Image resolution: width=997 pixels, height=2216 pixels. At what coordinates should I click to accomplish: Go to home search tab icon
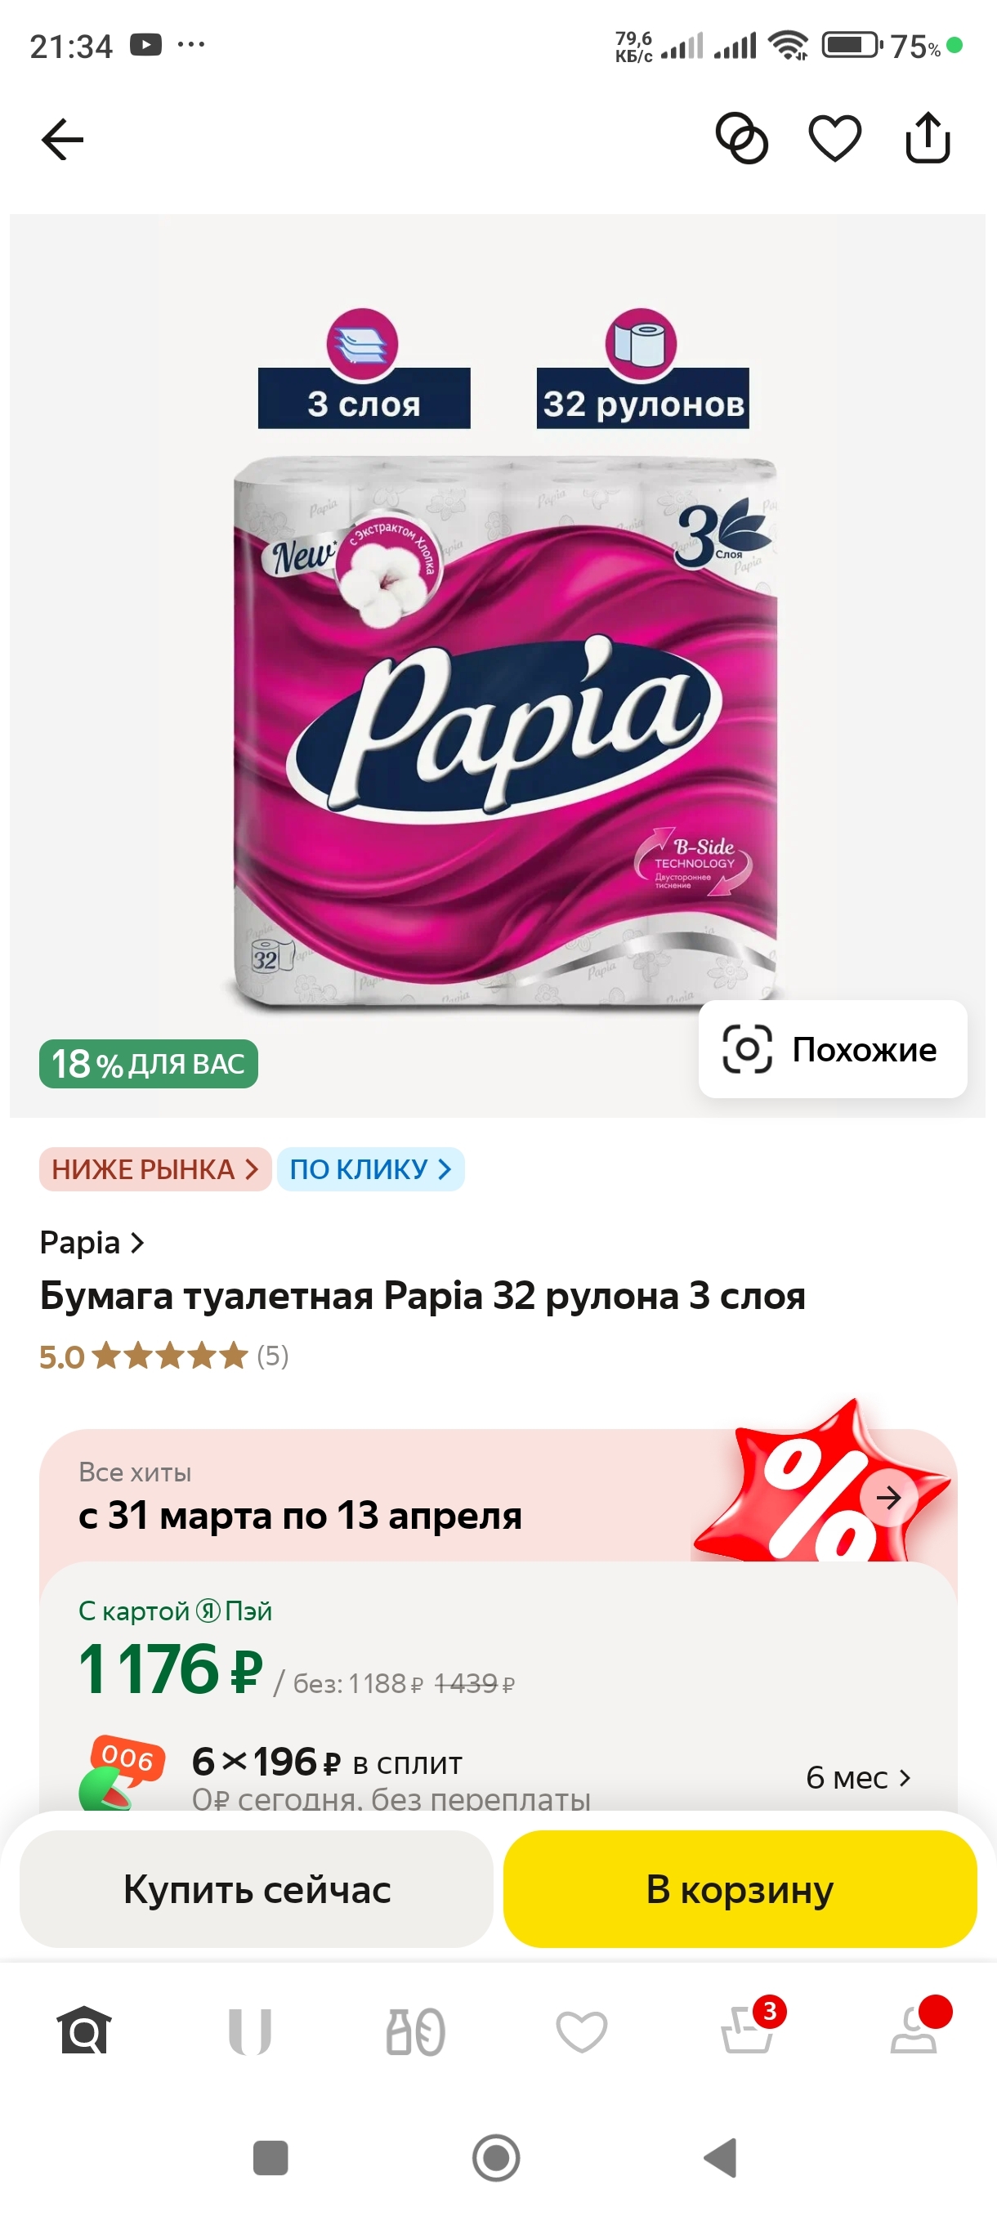coord(84,2031)
